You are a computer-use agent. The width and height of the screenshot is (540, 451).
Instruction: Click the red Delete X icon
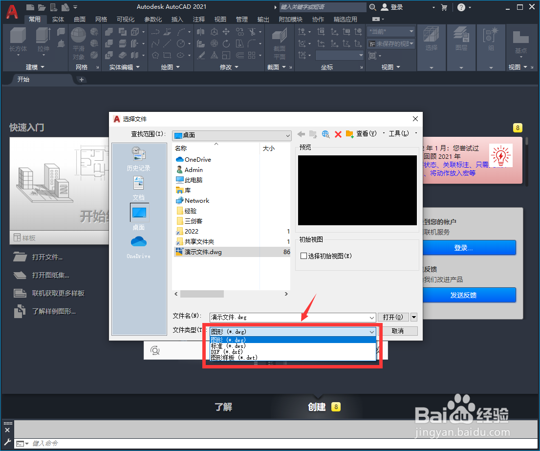[338, 134]
